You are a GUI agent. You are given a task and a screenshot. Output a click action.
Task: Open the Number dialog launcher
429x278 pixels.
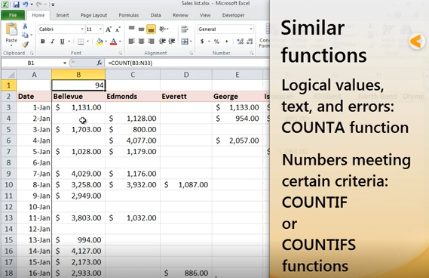(x=251, y=53)
